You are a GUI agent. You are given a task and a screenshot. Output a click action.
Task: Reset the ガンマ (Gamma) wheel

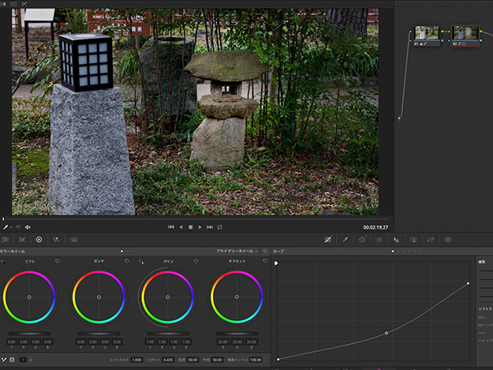pyautogui.click(x=126, y=261)
